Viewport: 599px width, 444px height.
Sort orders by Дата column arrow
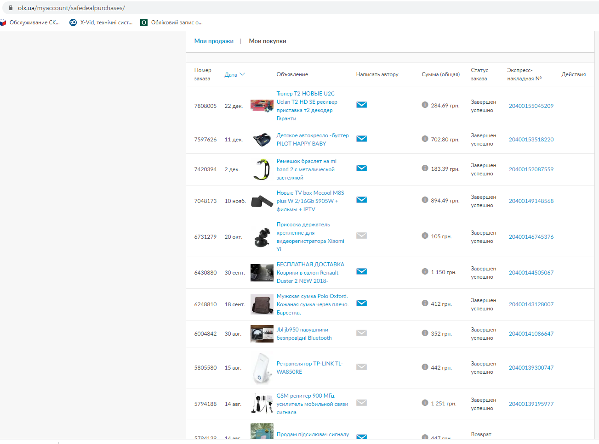242,74
